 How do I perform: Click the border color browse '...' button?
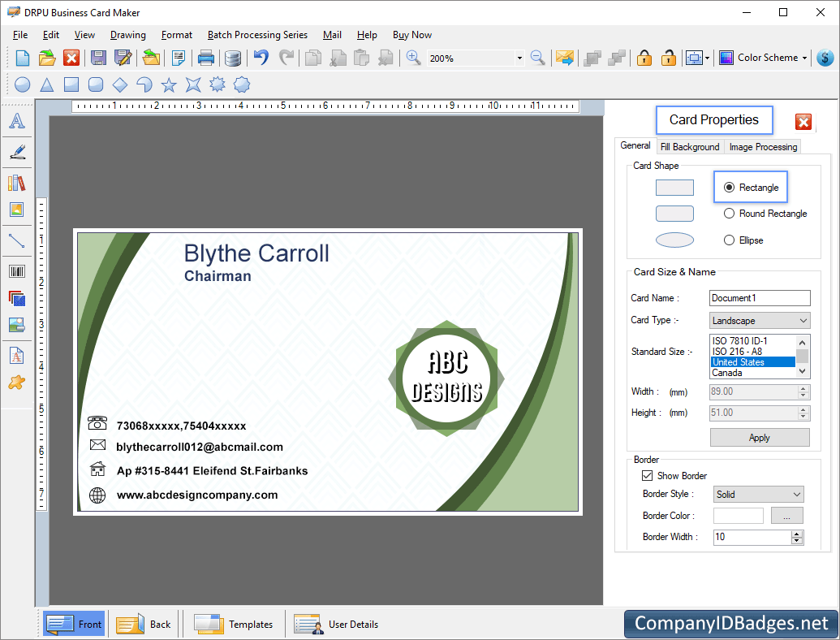coord(786,516)
